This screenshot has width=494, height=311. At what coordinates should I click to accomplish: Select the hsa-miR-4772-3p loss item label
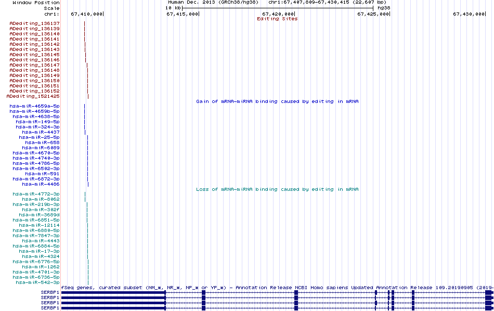(36, 194)
